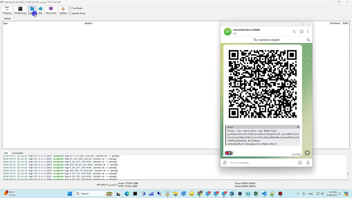Click the tray microphone icon

coord(304,194)
